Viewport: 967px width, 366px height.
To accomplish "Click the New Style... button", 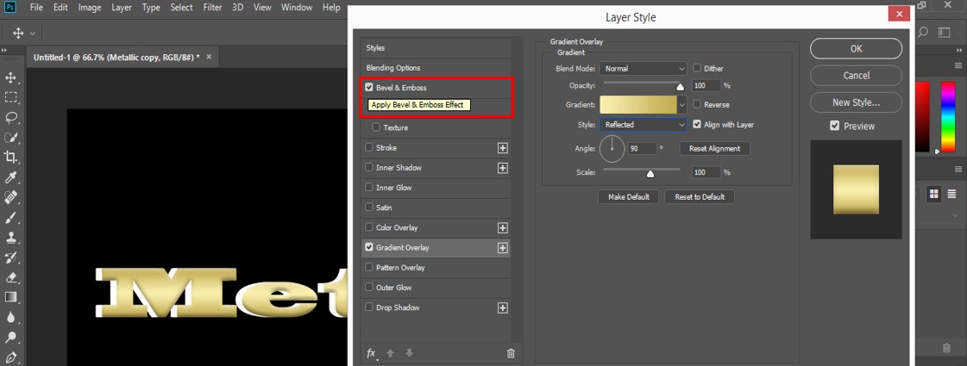I will 856,102.
